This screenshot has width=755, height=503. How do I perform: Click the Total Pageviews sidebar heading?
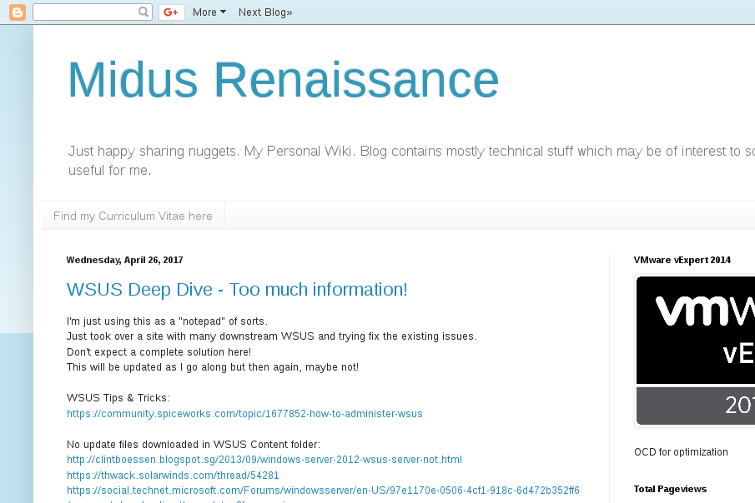pos(670,489)
